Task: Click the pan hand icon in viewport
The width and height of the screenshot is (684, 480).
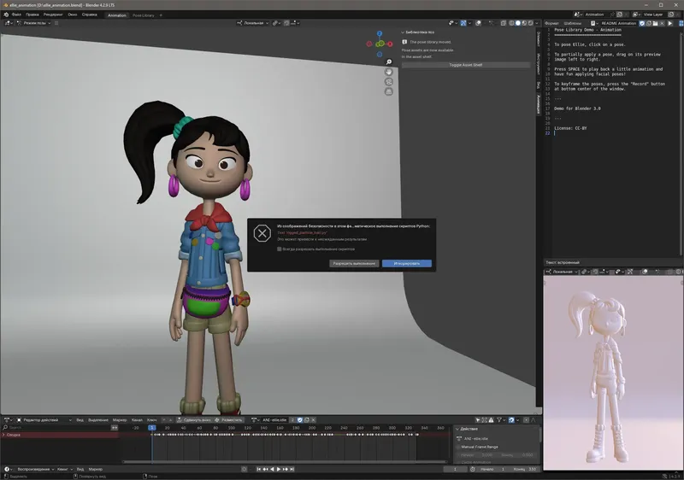Action: pyautogui.click(x=389, y=73)
